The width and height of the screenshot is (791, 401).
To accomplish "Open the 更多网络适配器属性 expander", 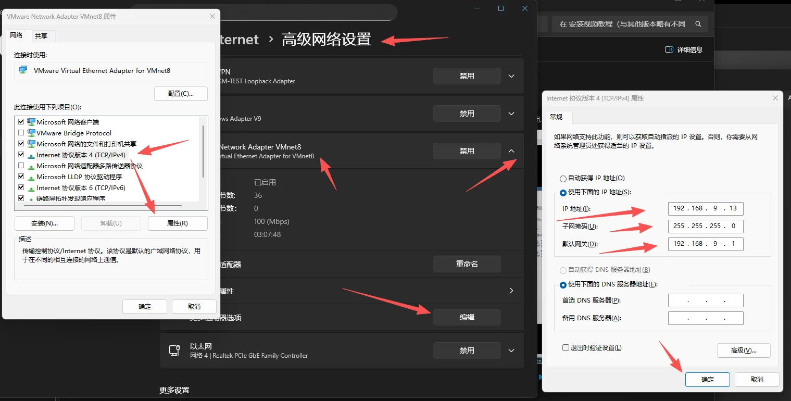I will tap(511, 291).
